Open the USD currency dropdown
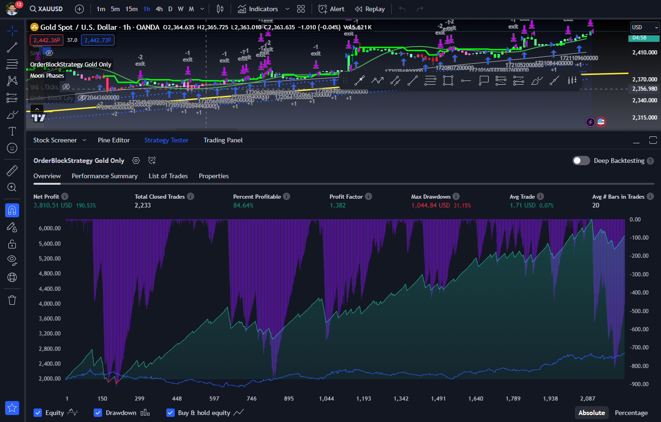Image resolution: width=661 pixels, height=422 pixels. coord(645,27)
